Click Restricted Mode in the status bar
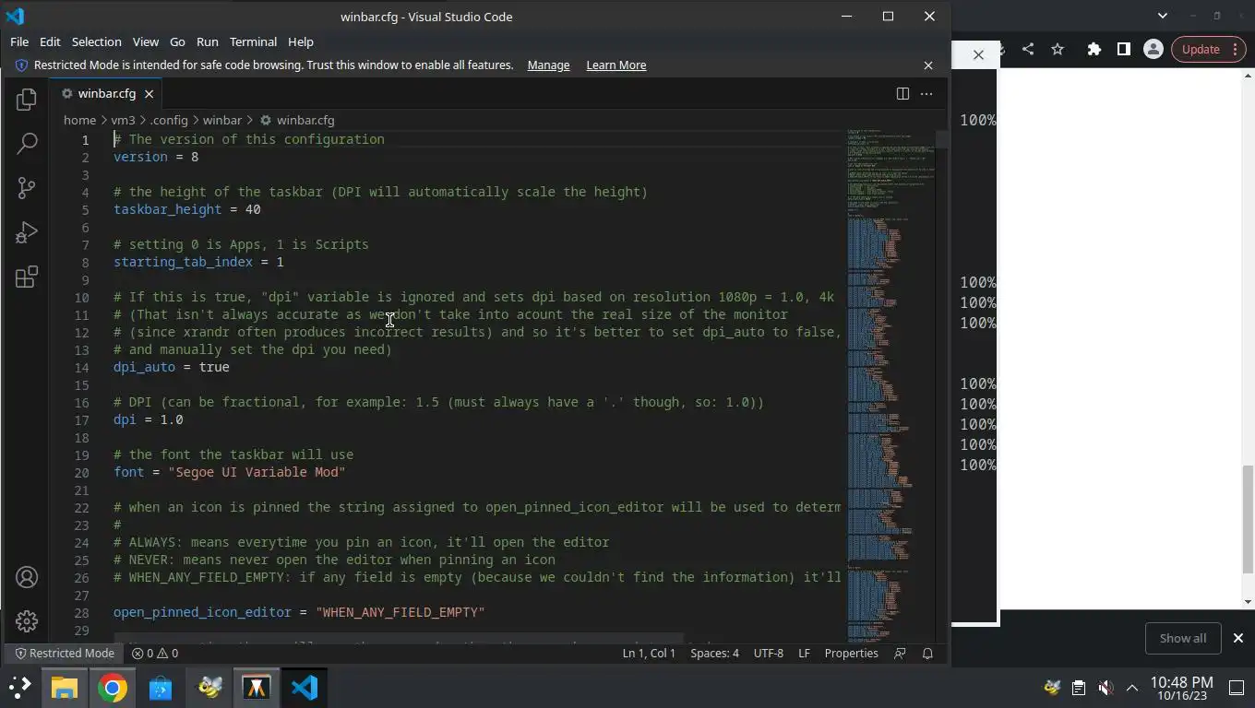Screen dimensions: 1255x708 [x=65, y=653]
